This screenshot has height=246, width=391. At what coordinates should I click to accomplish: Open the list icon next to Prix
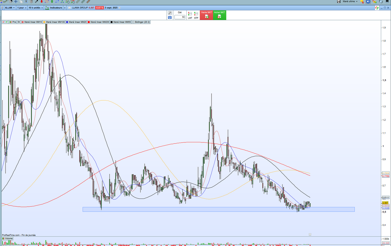click(x=19, y=22)
